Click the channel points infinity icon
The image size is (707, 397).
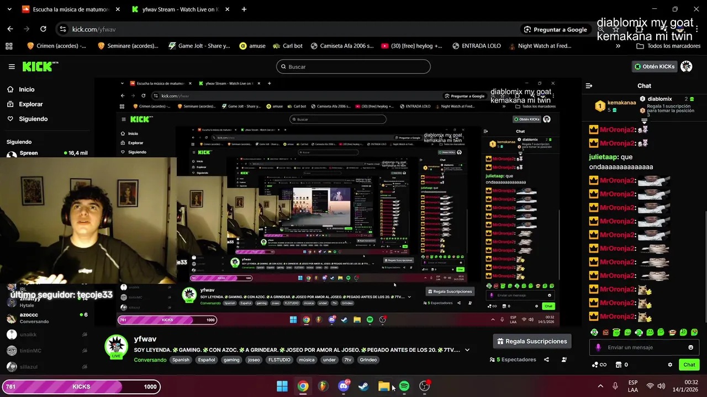pos(599,365)
